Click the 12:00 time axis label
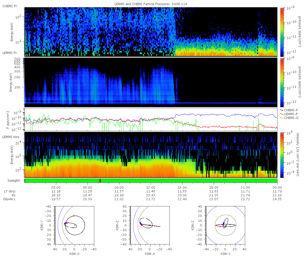Image resolution: width=308 pixels, height=257 pixels. [151, 187]
